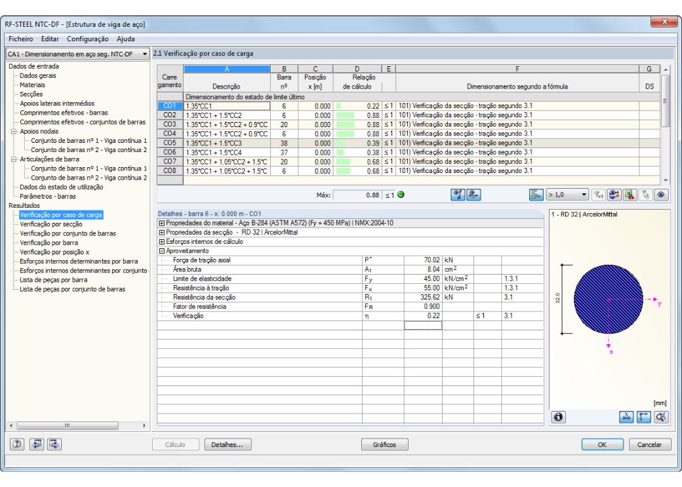Go to next table window with right-arrow icon
Viewport: 682px width, 487px height.
54,444
